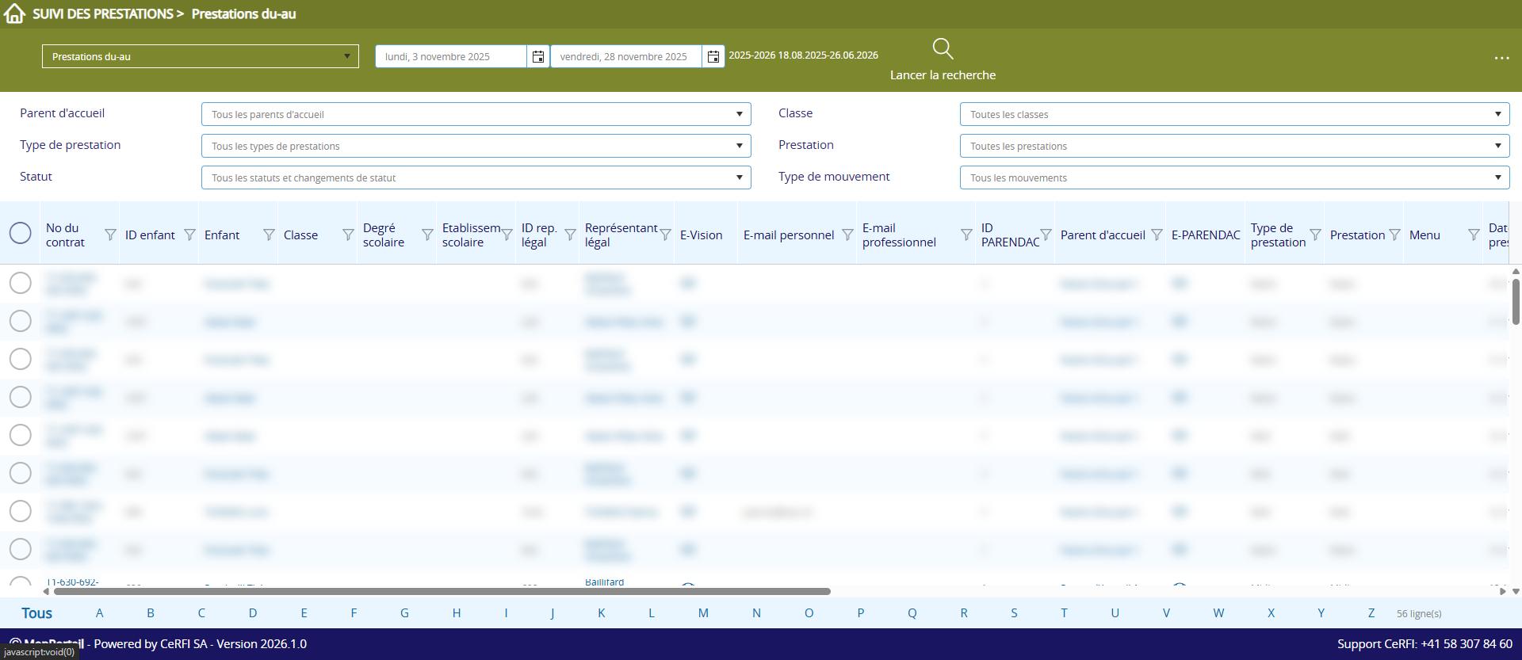
Task: Click the home icon in header
Action: [x=14, y=13]
